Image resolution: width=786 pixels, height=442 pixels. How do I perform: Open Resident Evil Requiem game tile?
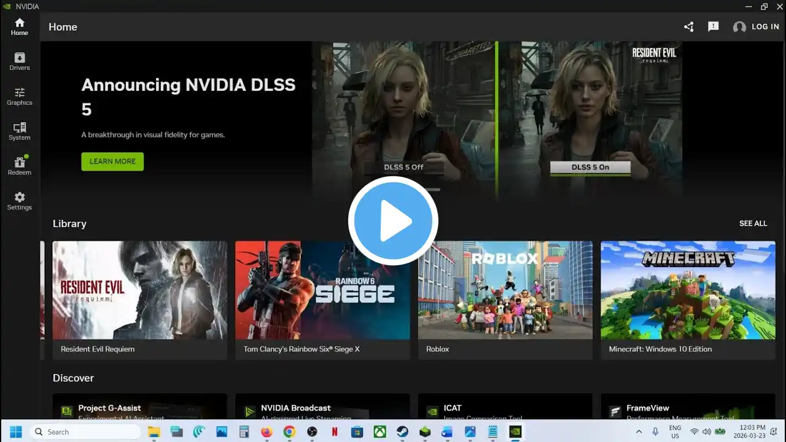coord(140,300)
